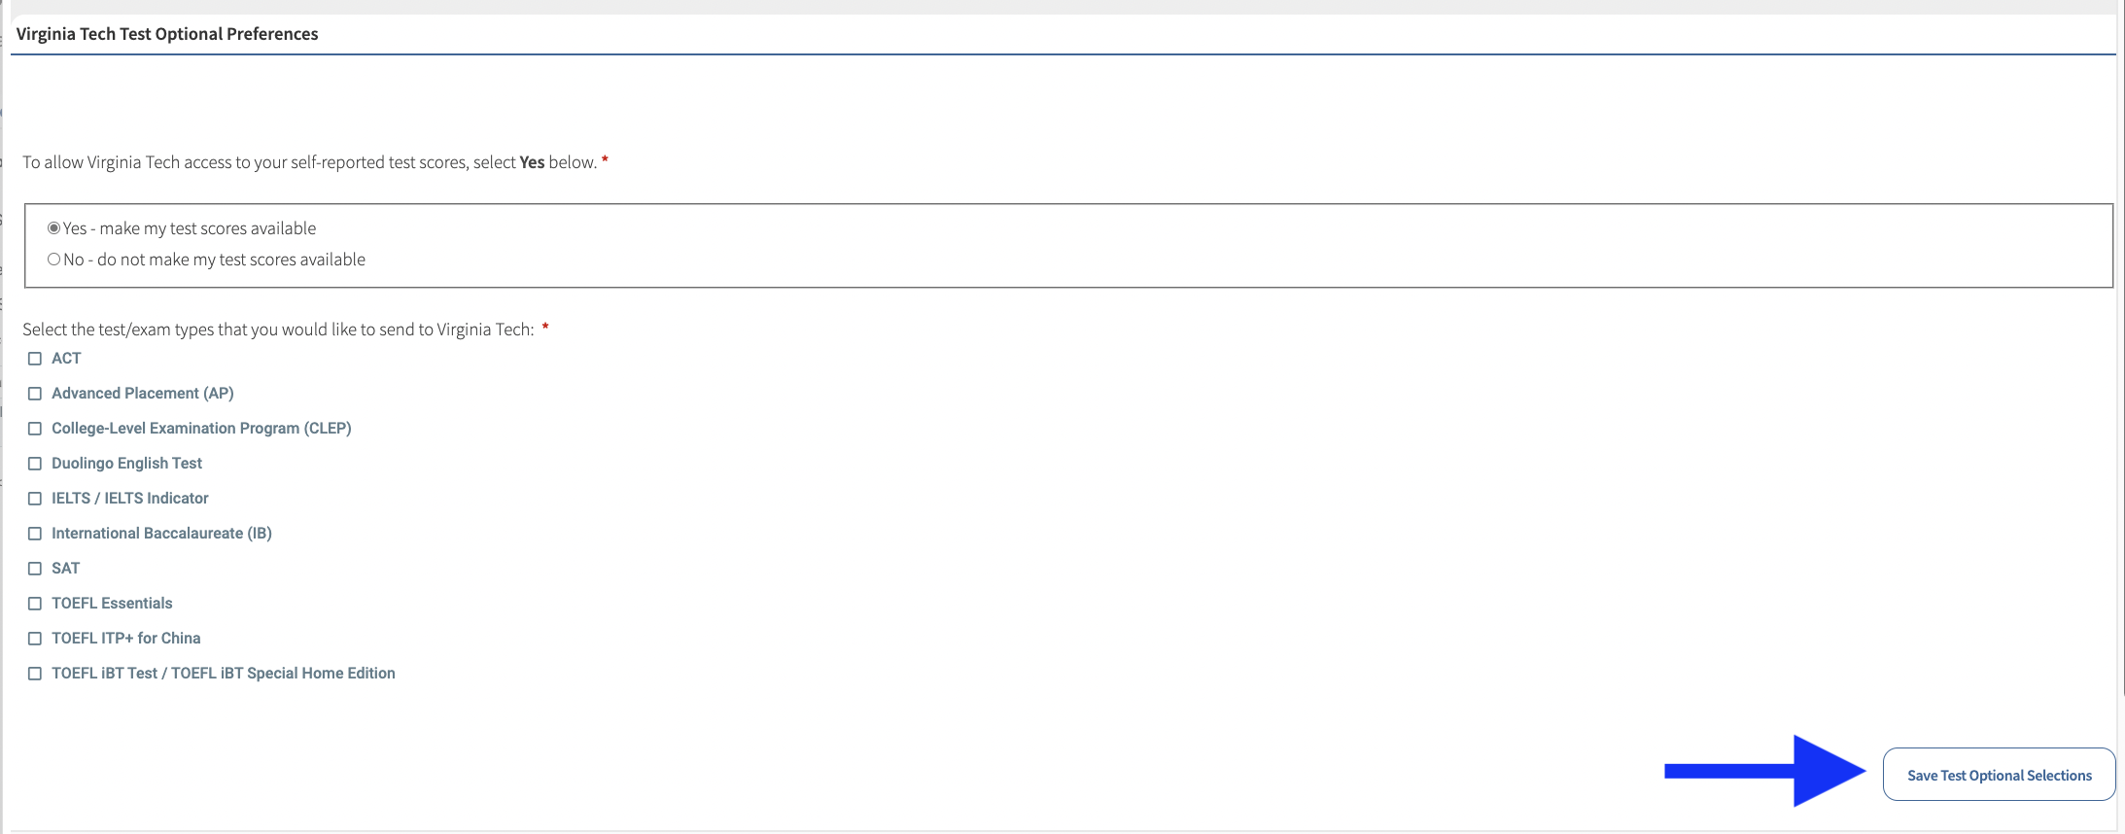Tick the International Baccalaureate (IB) checkbox
Viewport: 2125px width, 834px height.
[x=35, y=534]
